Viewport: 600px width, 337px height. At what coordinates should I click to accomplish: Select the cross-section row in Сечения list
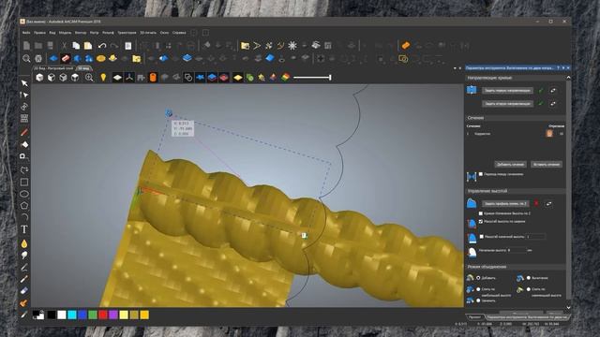point(515,134)
